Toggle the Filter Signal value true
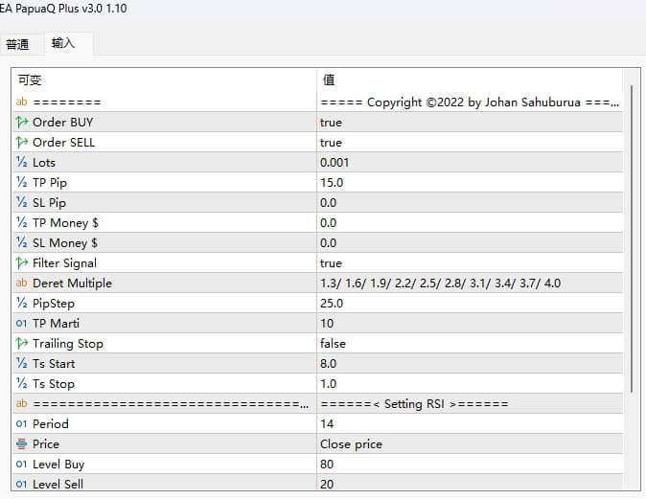Screen dimensions: 646x499 (470, 262)
